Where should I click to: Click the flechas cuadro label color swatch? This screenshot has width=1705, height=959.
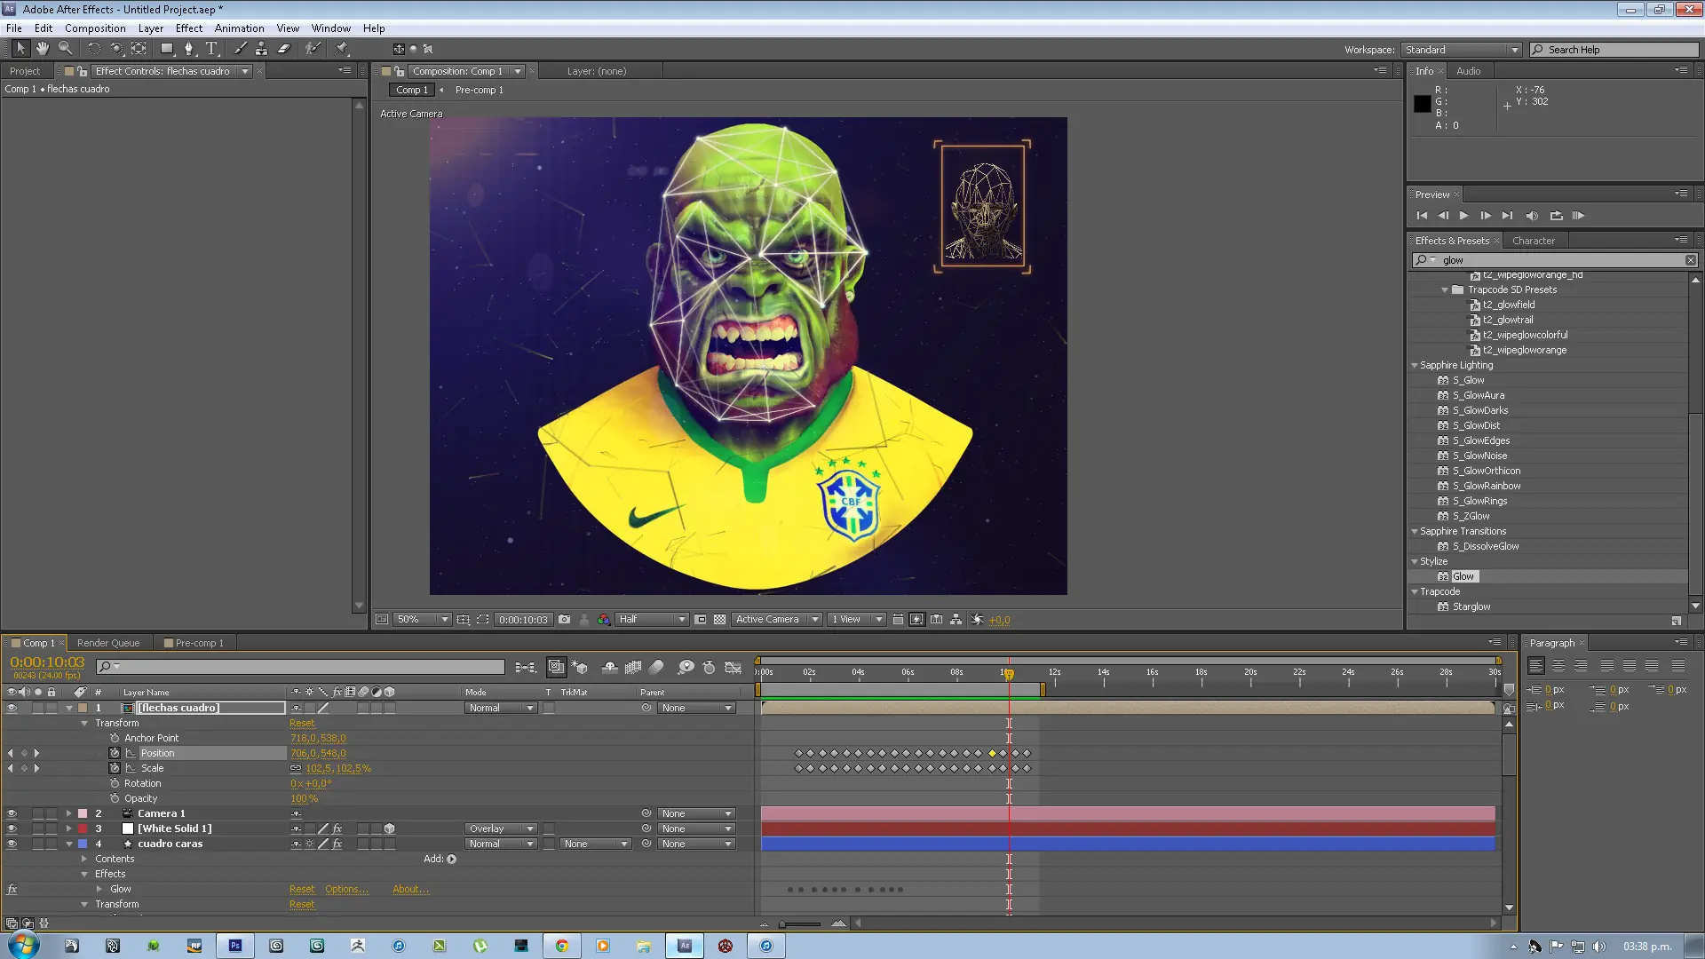pos(83,708)
